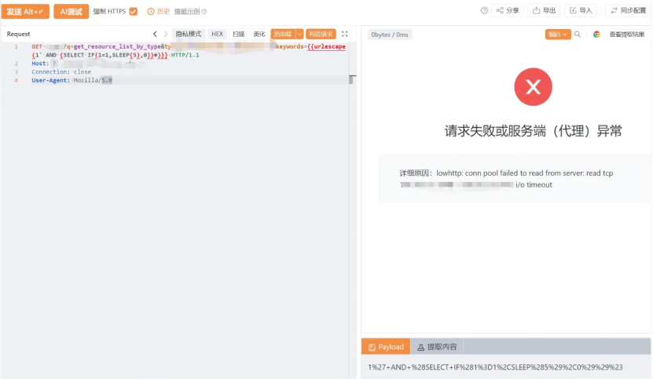The height and width of the screenshot is (379, 653).
Task: Click the 0bytes / 0ms response stats tag
Action: (x=390, y=35)
